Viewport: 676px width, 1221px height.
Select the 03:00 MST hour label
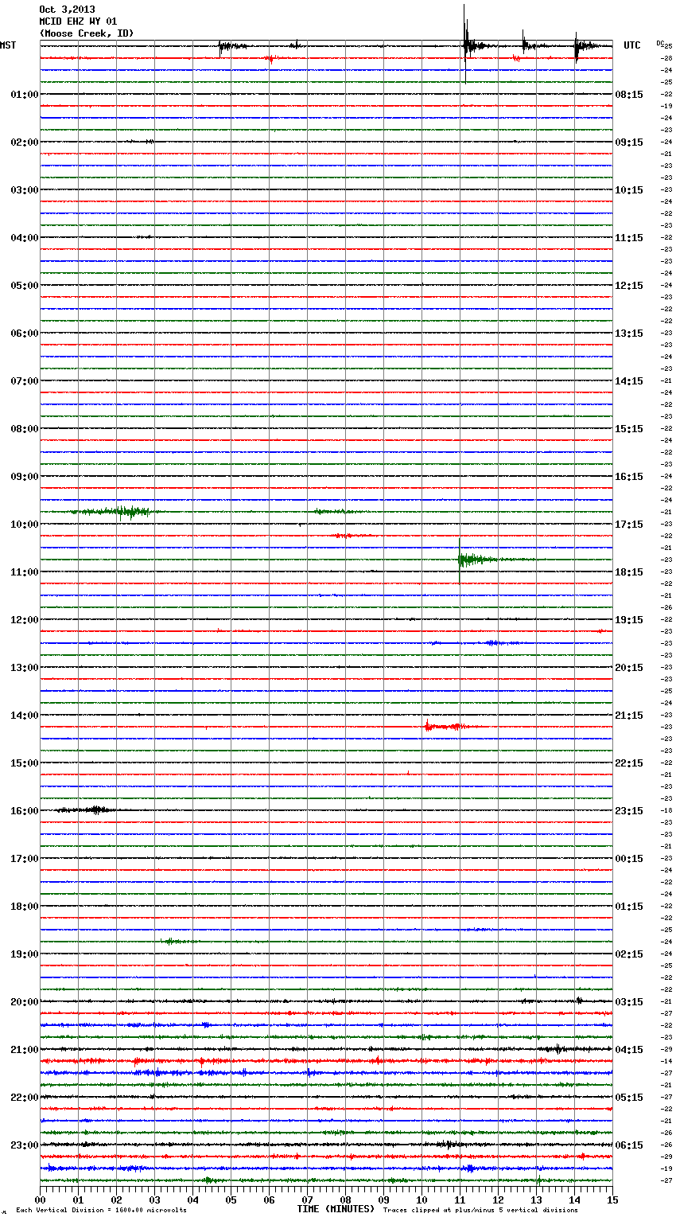tap(25, 190)
